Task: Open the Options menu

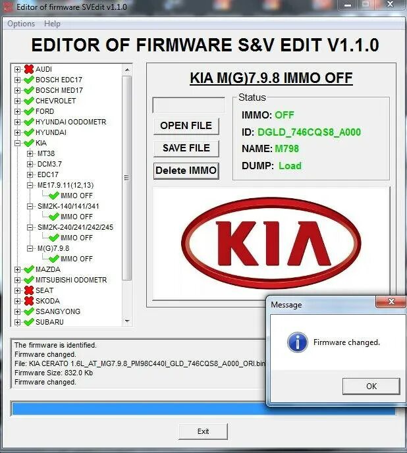Action: click(x=21, y=24)
